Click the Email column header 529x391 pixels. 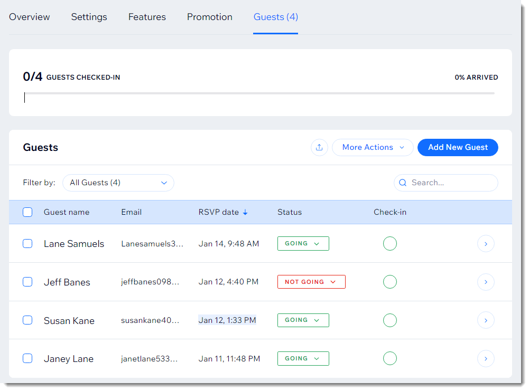pyautogui.click(x=131, y=212)
